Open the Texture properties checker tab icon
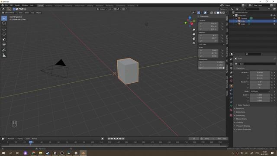Image resolution: width=277 pixels, height=156 pixels. click(x=231, y=115)
